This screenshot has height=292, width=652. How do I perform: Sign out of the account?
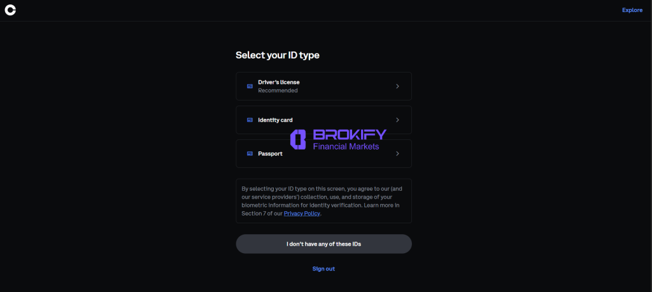(x=323, y=268)
